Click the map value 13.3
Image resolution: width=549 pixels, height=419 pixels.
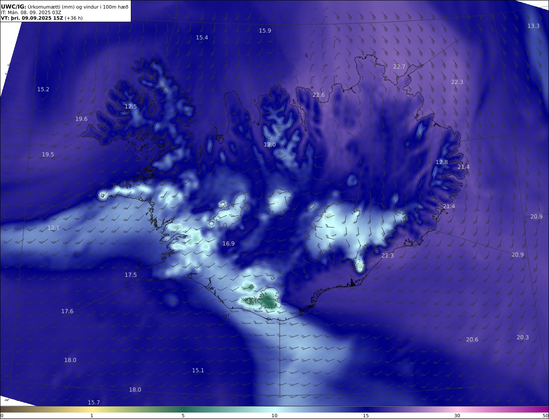(534, 26)
